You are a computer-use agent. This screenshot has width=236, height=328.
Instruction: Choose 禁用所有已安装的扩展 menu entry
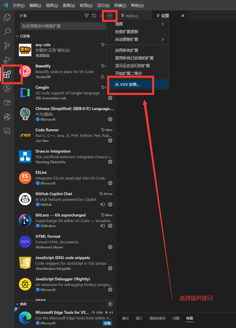138,58
